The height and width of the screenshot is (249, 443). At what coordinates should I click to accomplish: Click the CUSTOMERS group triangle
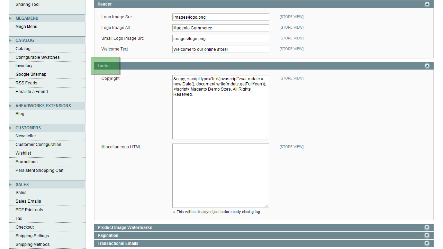point(11,128)
